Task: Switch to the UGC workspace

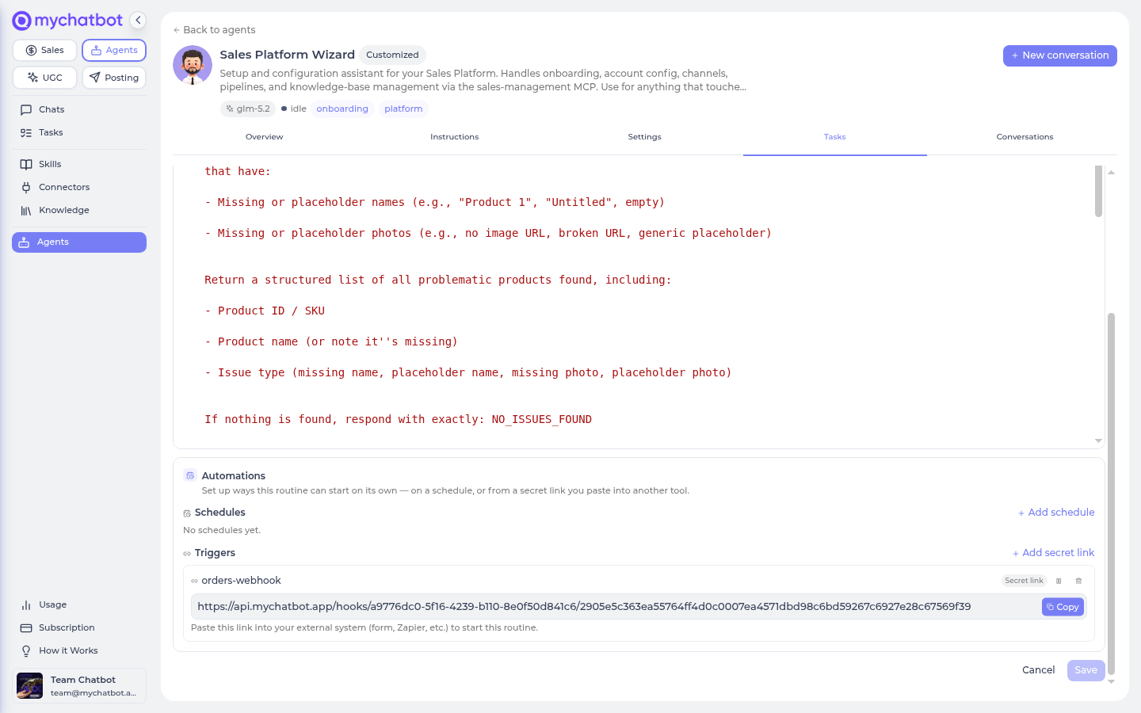Action: 44,78
